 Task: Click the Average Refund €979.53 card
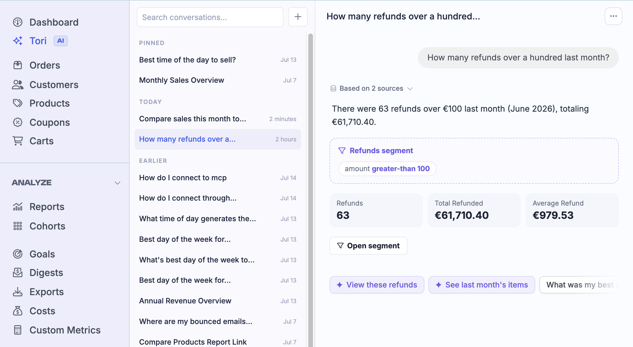(x=572, y=210)
